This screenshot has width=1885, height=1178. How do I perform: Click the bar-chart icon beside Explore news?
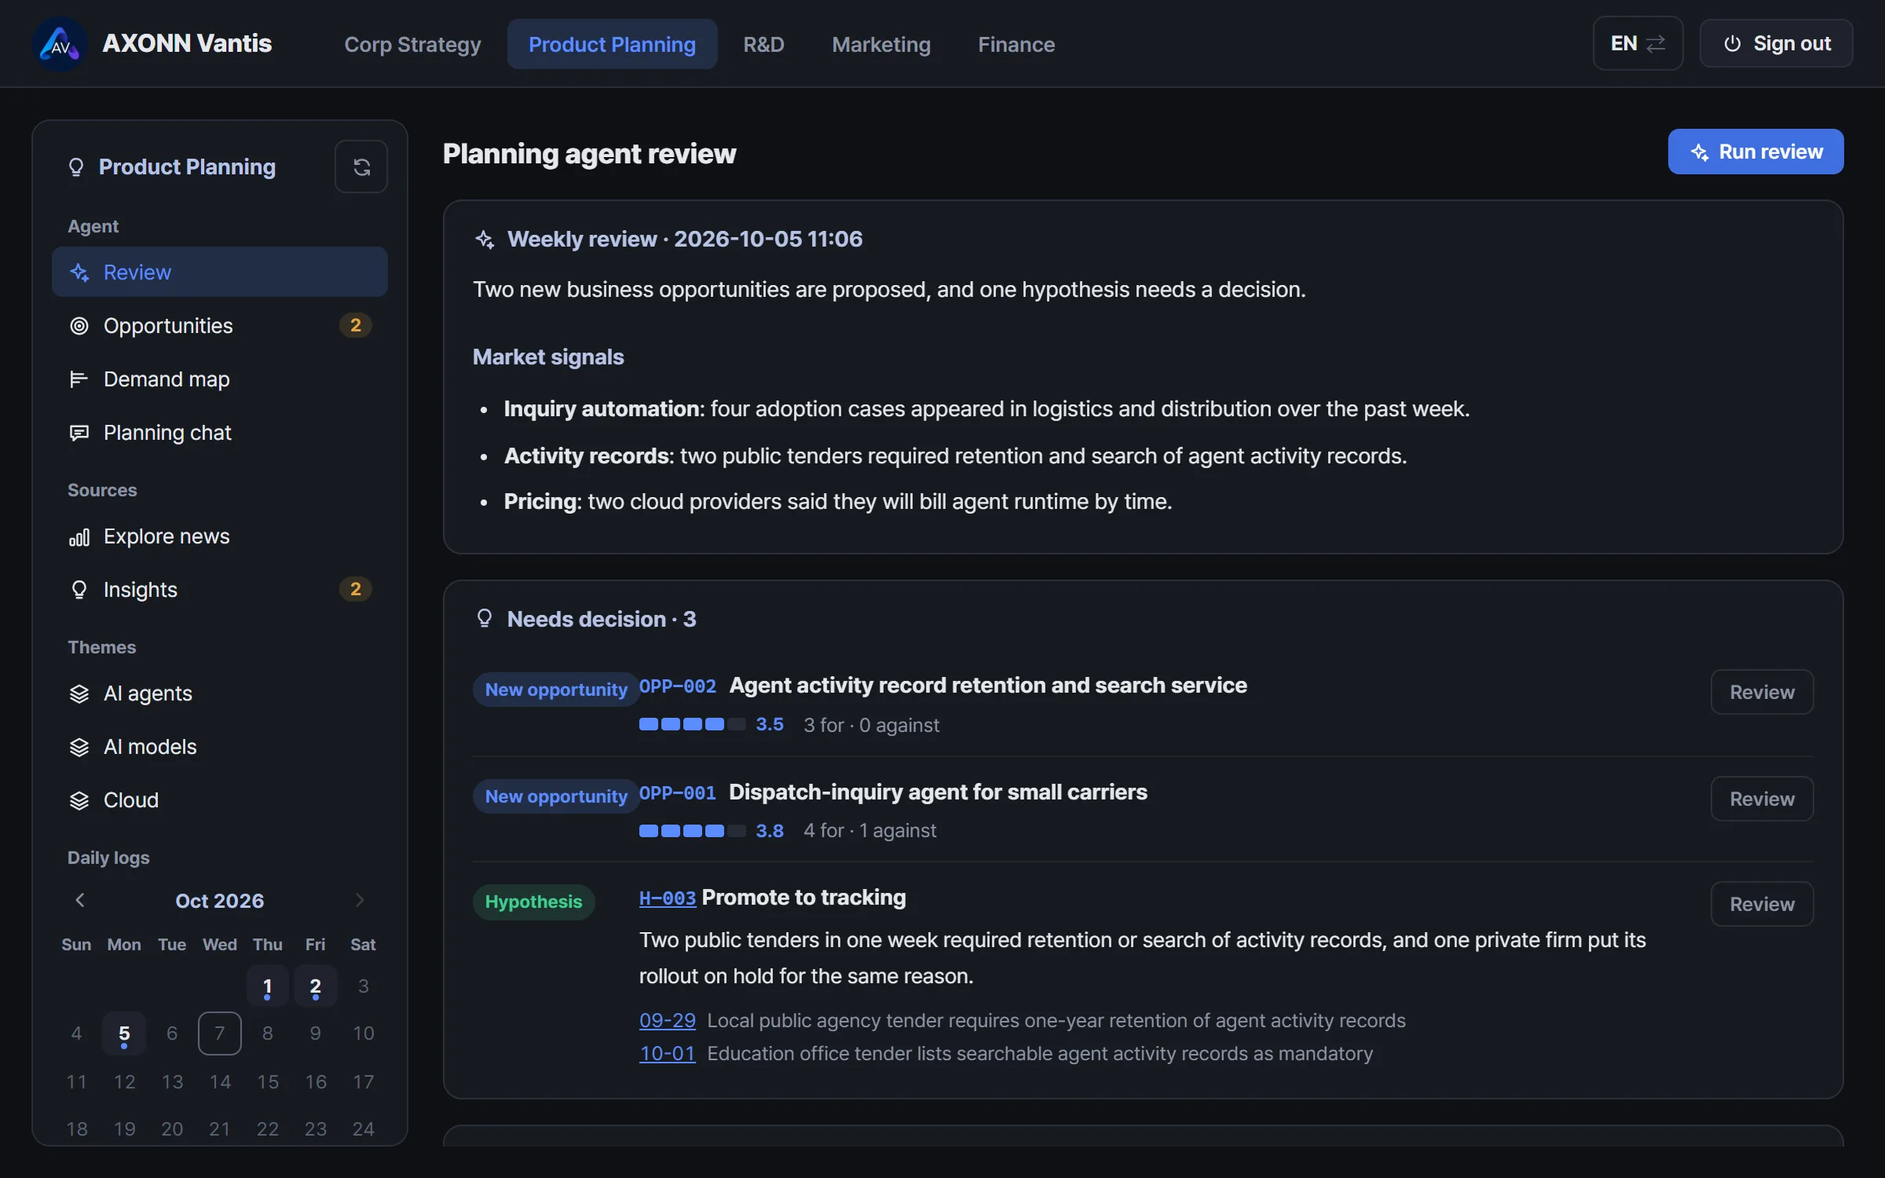click(x=79, y=537)
